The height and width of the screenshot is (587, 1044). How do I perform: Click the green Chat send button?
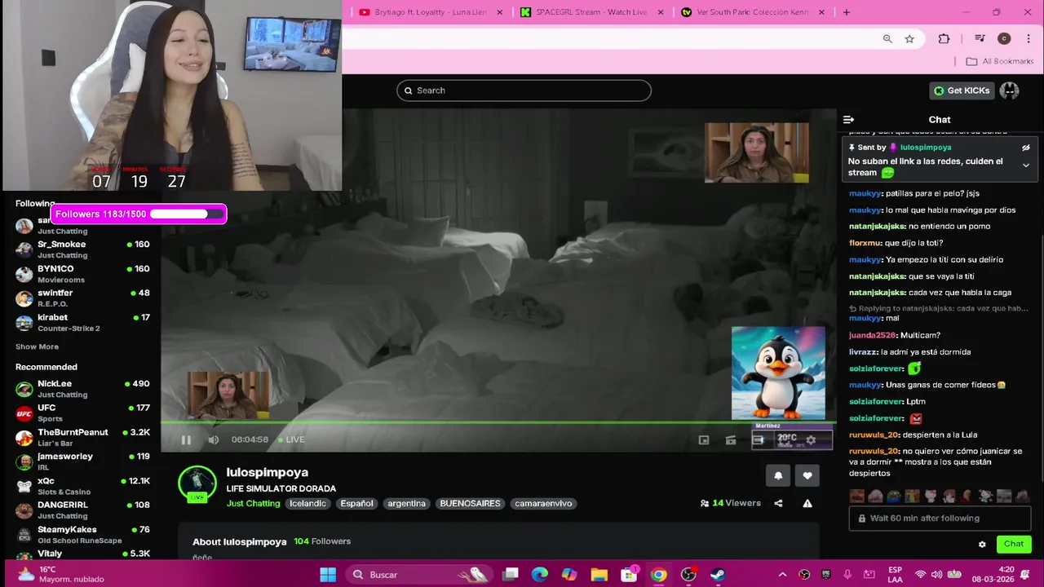click(x=1014, y=544)
